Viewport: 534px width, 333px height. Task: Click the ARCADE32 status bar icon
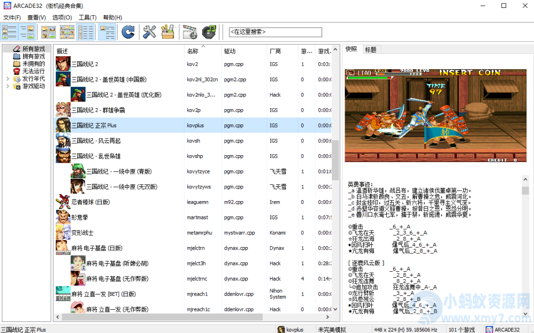click(x=489, y=329)
